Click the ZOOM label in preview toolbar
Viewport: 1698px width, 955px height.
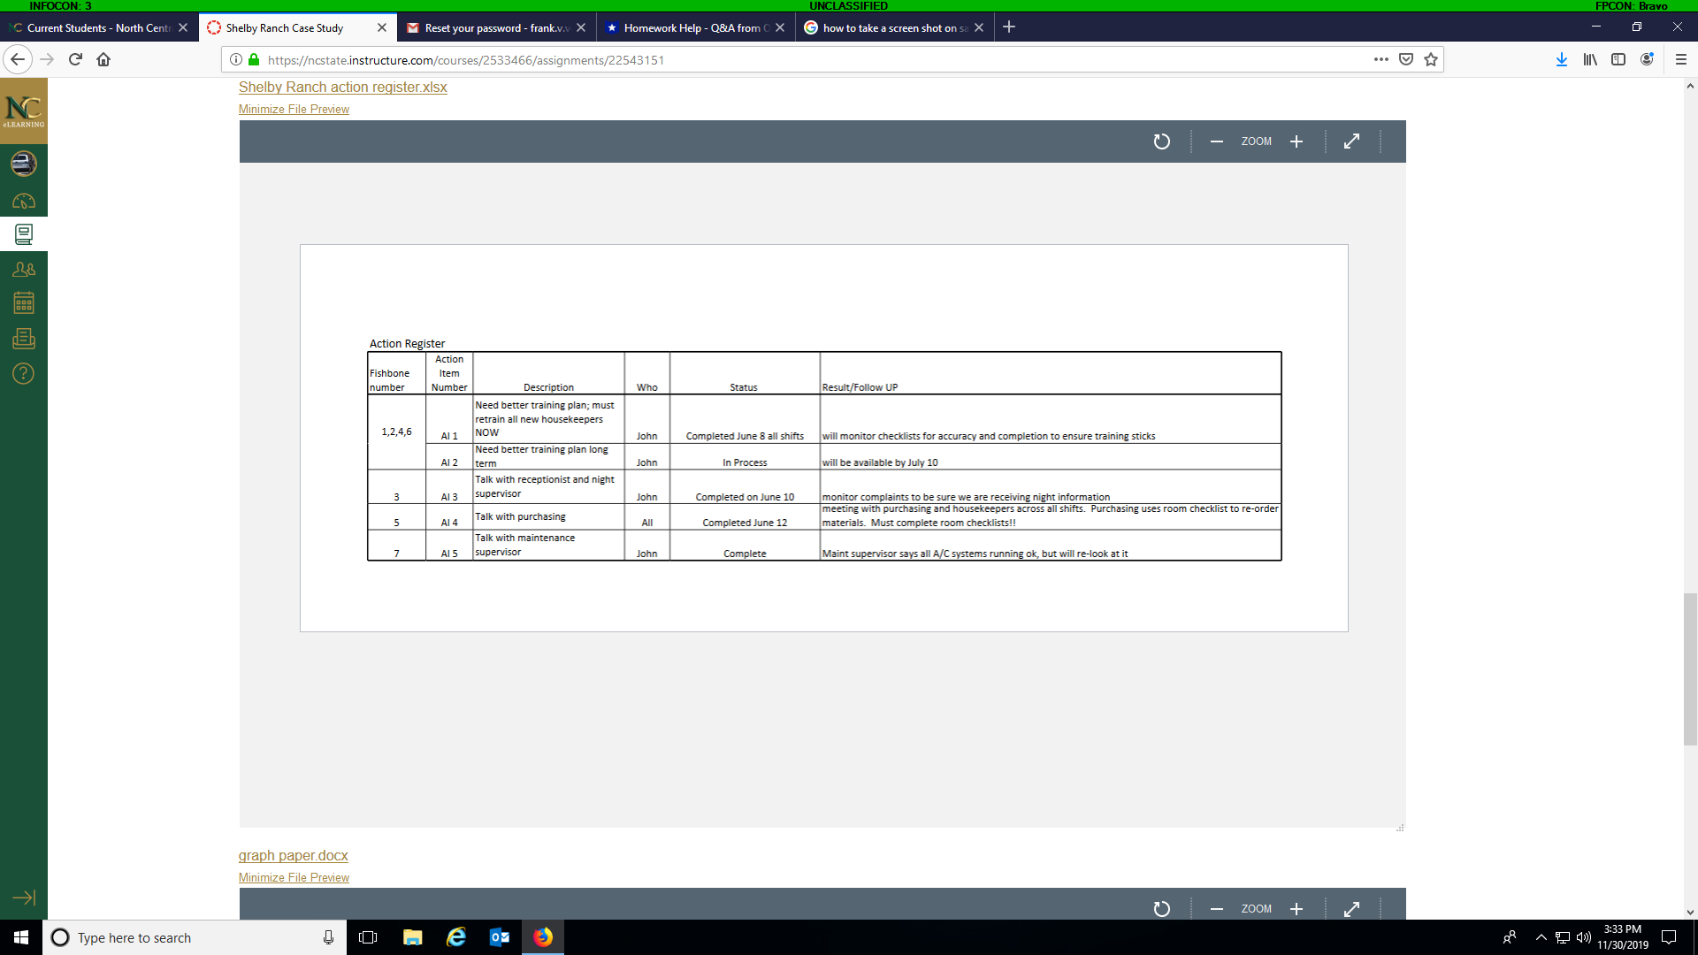[x=1256, y=140]
